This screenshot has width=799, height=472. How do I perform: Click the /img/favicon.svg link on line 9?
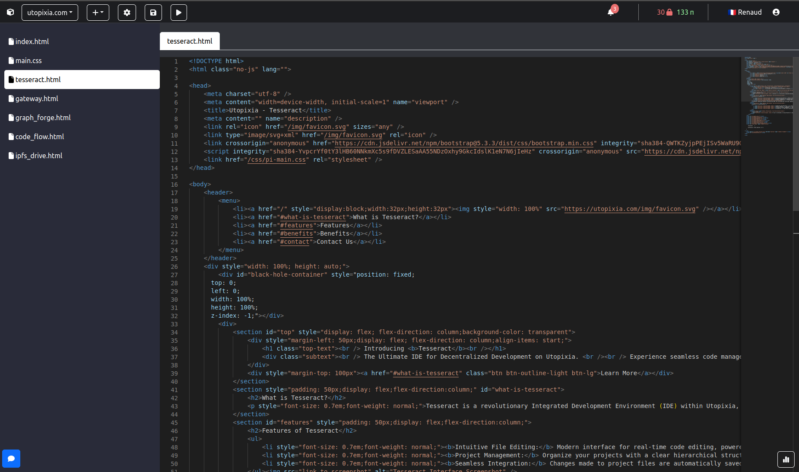317,127
